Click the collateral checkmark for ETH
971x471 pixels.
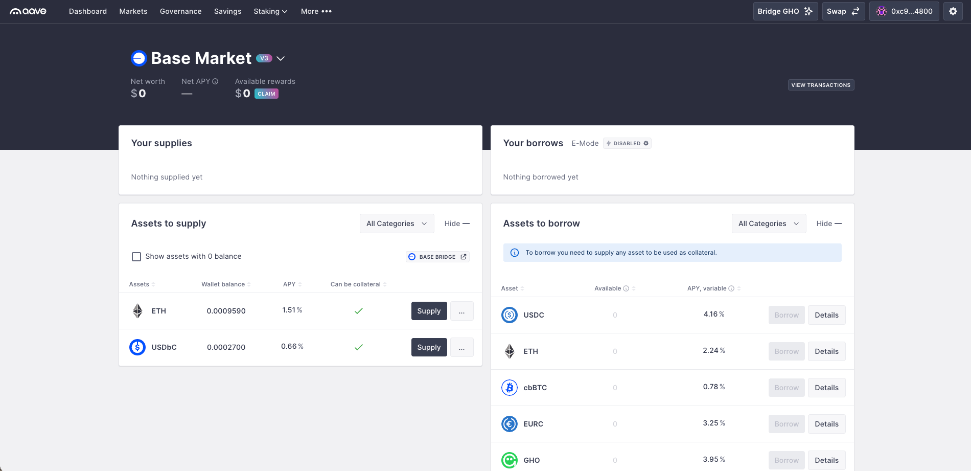[359, 311]
